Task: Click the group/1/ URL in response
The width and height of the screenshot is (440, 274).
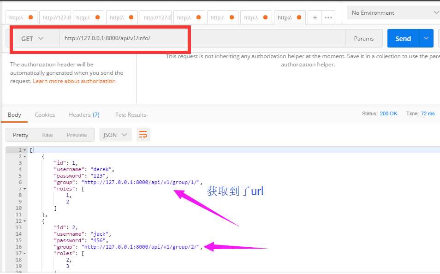Action: [142, 183]
